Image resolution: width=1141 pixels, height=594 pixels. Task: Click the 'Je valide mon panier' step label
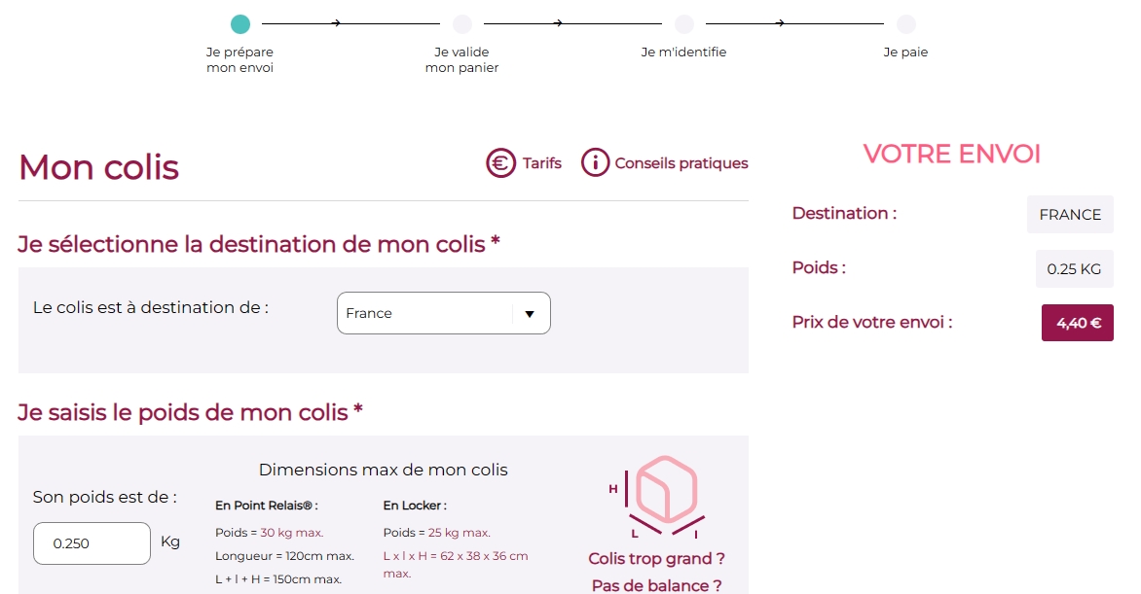pyautogui.click(x=461, y=60)
